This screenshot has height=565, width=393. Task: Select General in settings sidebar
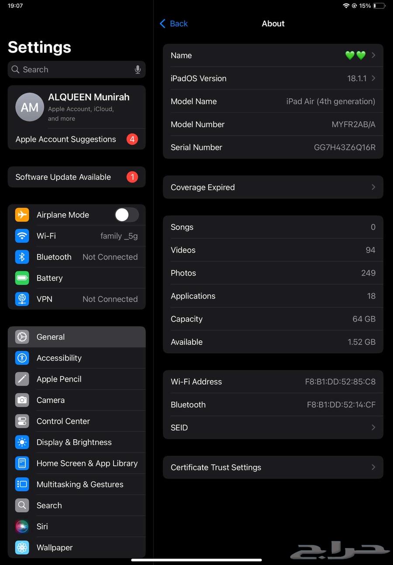coord(76,337)
